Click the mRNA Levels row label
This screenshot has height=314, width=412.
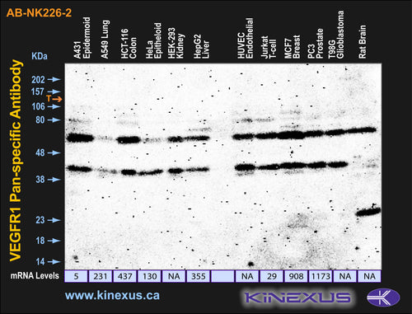(35, 276)
